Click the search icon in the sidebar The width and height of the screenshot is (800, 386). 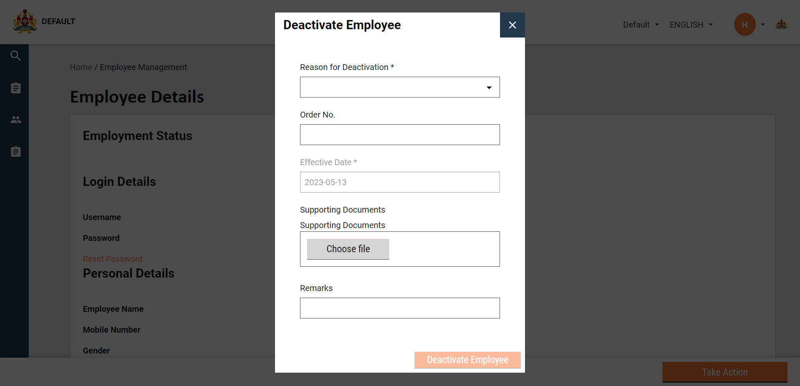15,55
